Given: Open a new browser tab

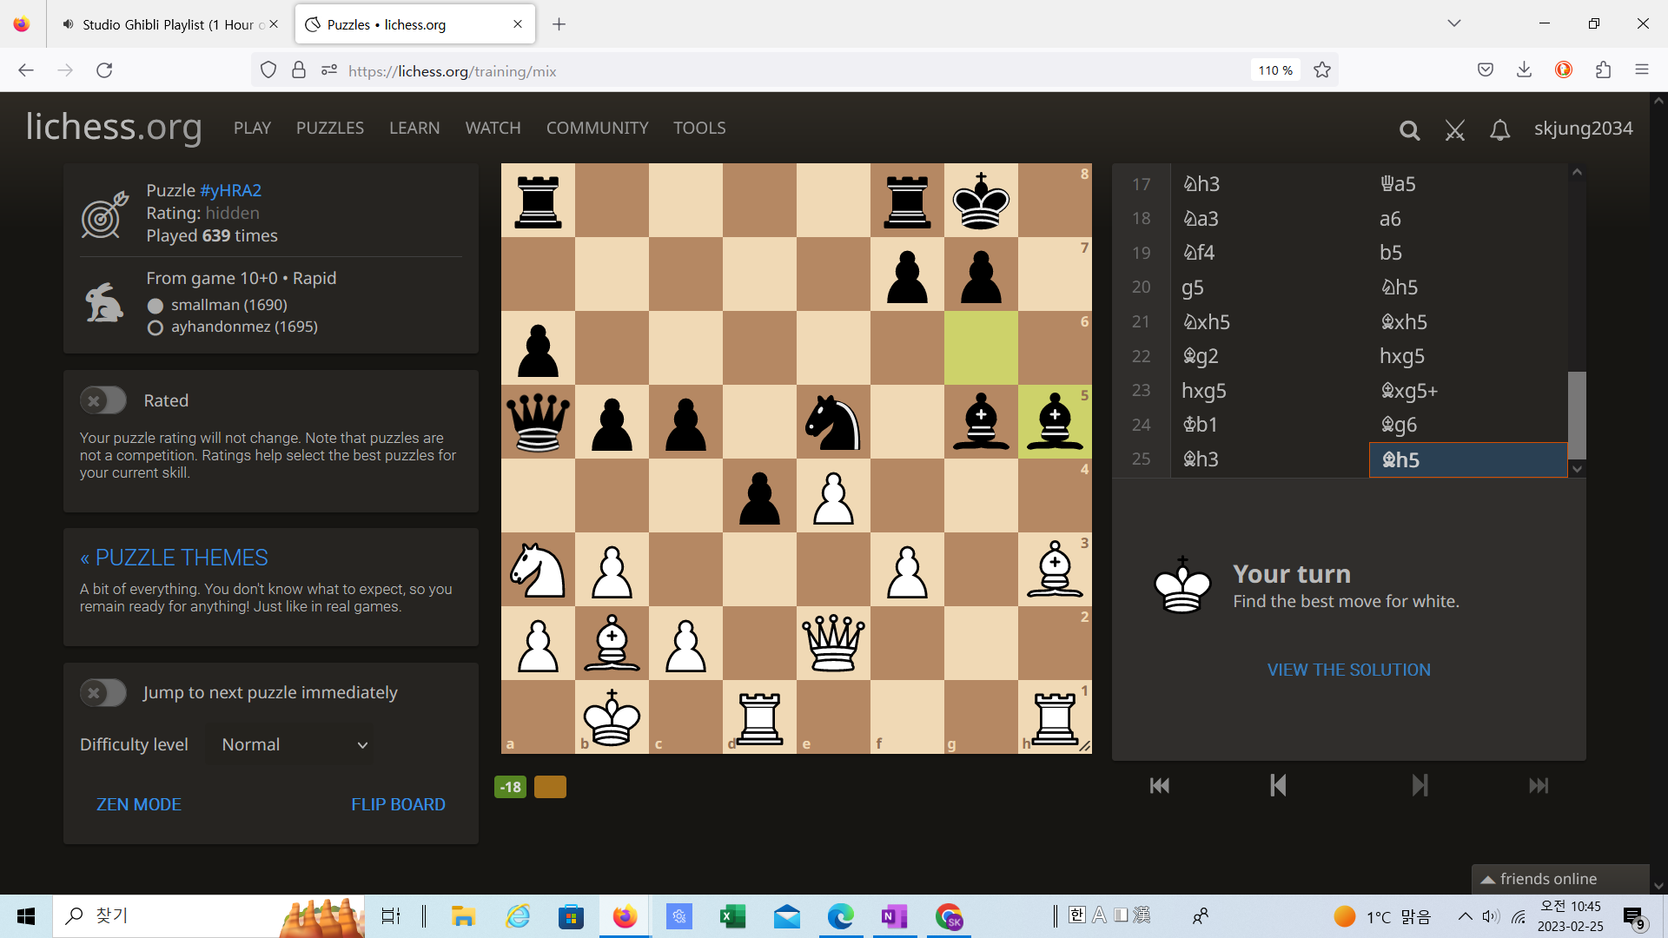Looking at the screenshot, I should [559, 24].
